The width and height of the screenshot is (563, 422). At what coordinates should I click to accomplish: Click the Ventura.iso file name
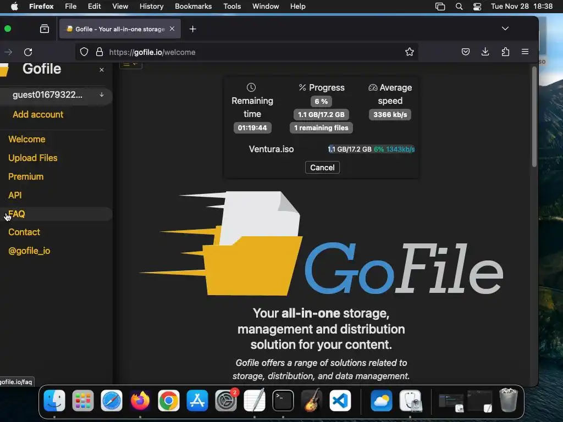tap(272, 149)
